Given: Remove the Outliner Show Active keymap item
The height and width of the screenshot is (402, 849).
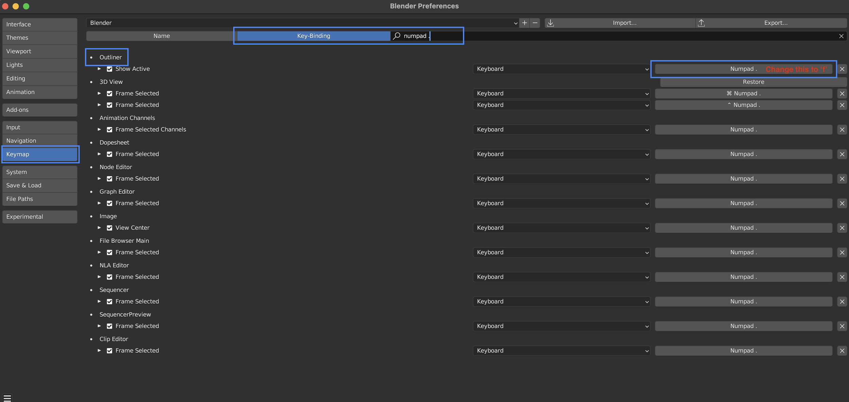Looking at the screenshot, I should [x=842, y=69].
